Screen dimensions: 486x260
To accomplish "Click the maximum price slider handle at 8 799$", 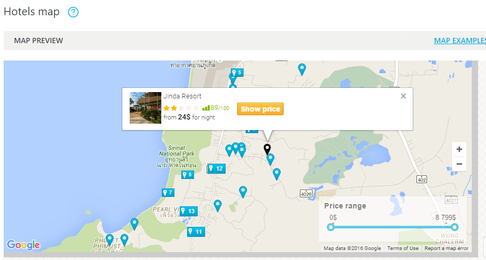I will (454, 227).
